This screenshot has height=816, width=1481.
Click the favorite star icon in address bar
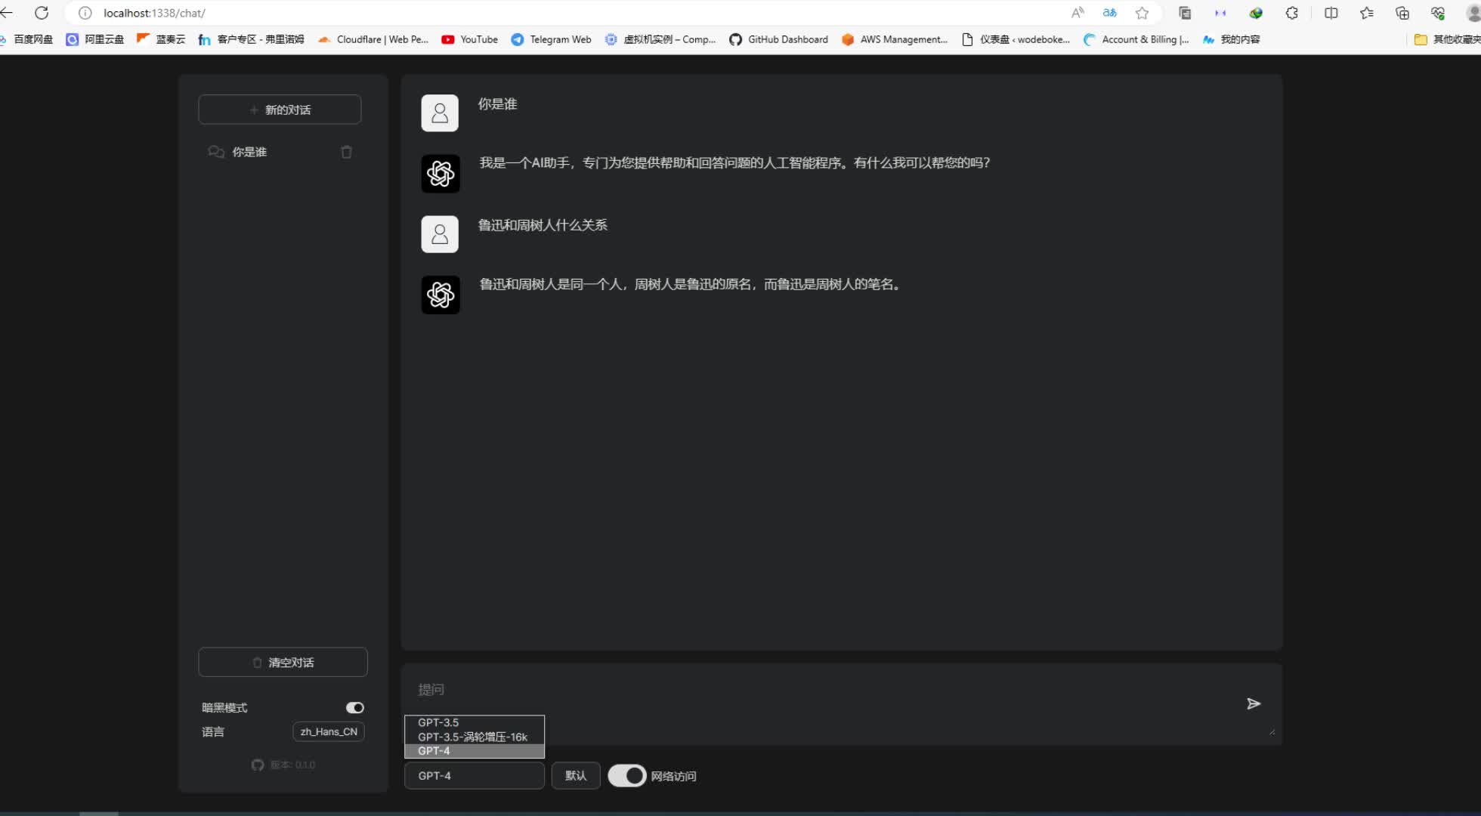[1142, 13]
